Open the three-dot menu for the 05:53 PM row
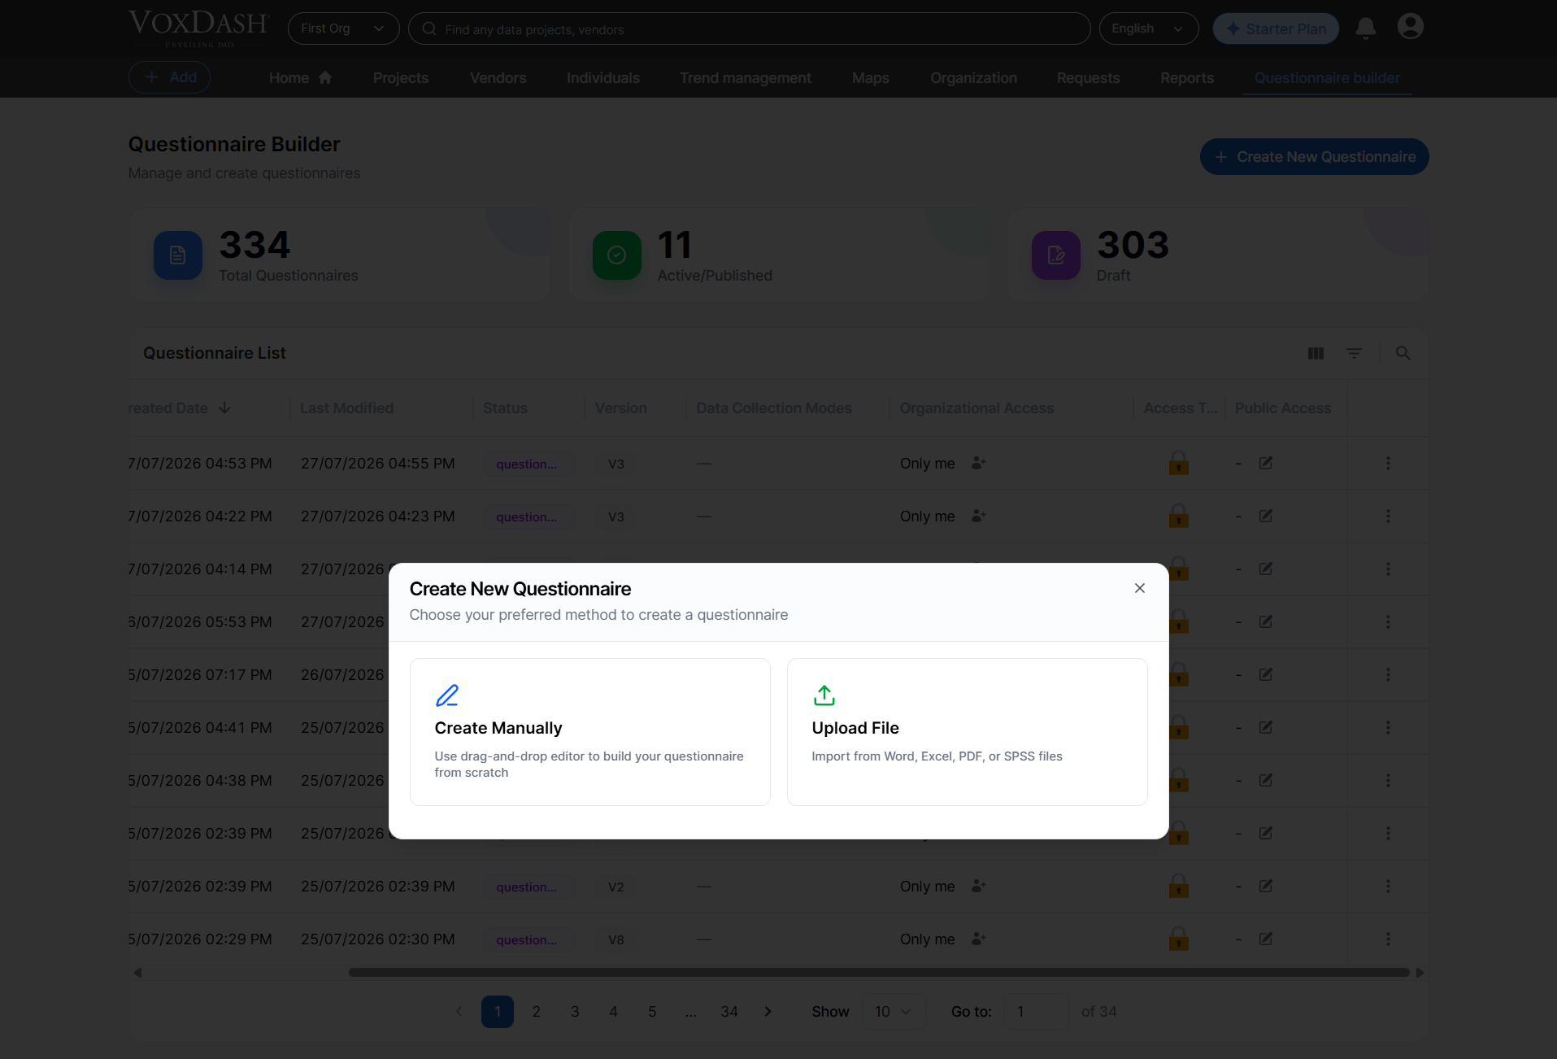Image resolution: width=1557 pixels, height=1059 pixels. tap(1388, 621)
